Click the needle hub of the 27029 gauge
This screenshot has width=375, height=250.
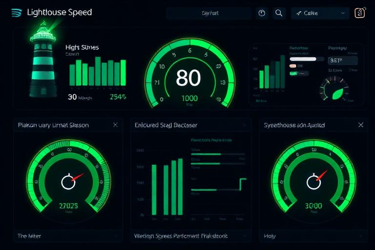point(68,182)
